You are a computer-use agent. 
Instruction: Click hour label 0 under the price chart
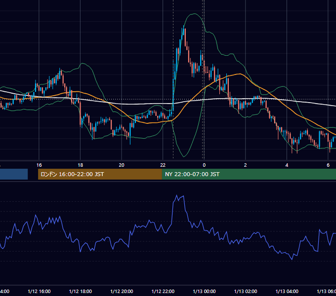click(x=204, y=165)
